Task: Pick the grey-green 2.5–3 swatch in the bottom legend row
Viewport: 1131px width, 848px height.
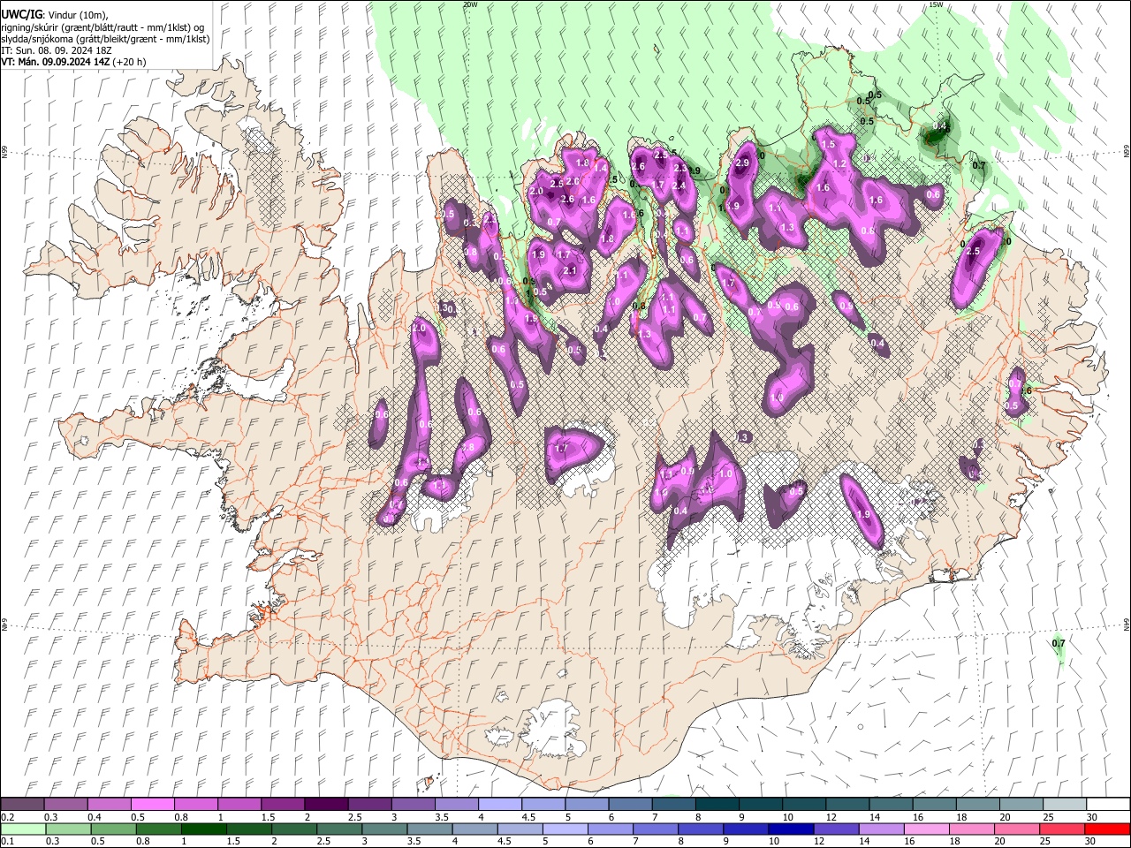Action: pos(338,829)
